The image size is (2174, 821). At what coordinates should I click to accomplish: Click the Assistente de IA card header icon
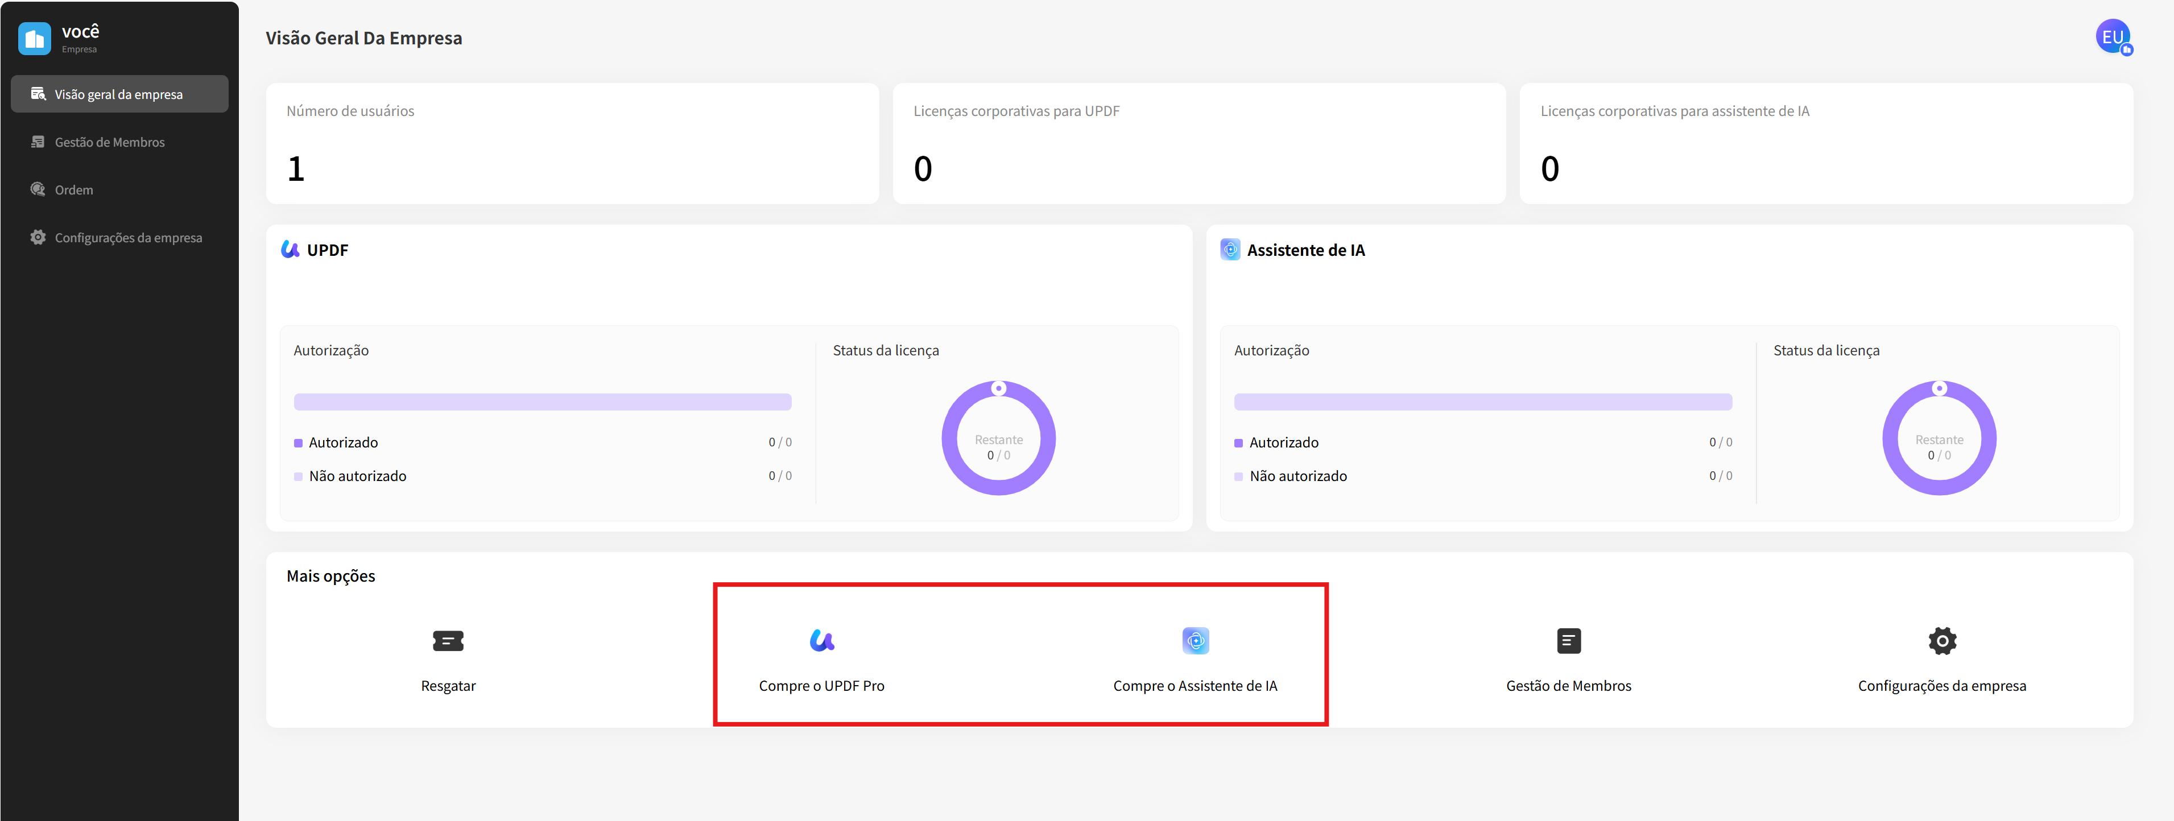[x=1230, y=249]
